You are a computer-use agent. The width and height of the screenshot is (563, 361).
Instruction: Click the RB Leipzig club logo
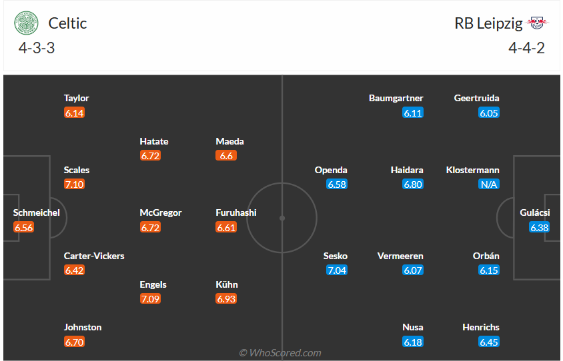[536, 23]
